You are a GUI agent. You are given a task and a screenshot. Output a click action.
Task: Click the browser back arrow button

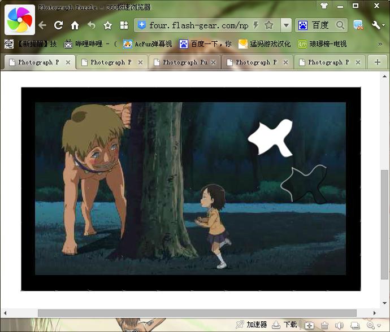pyautogui.click(x=42, y=25)
